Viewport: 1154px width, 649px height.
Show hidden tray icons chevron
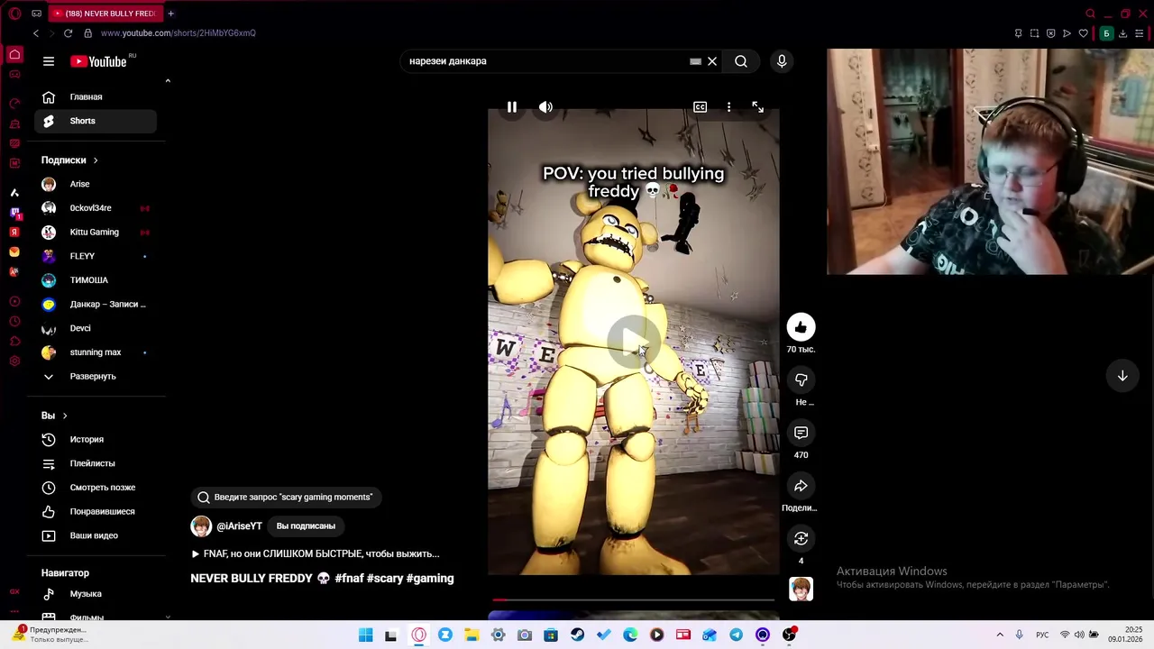tap(1000, 635)
